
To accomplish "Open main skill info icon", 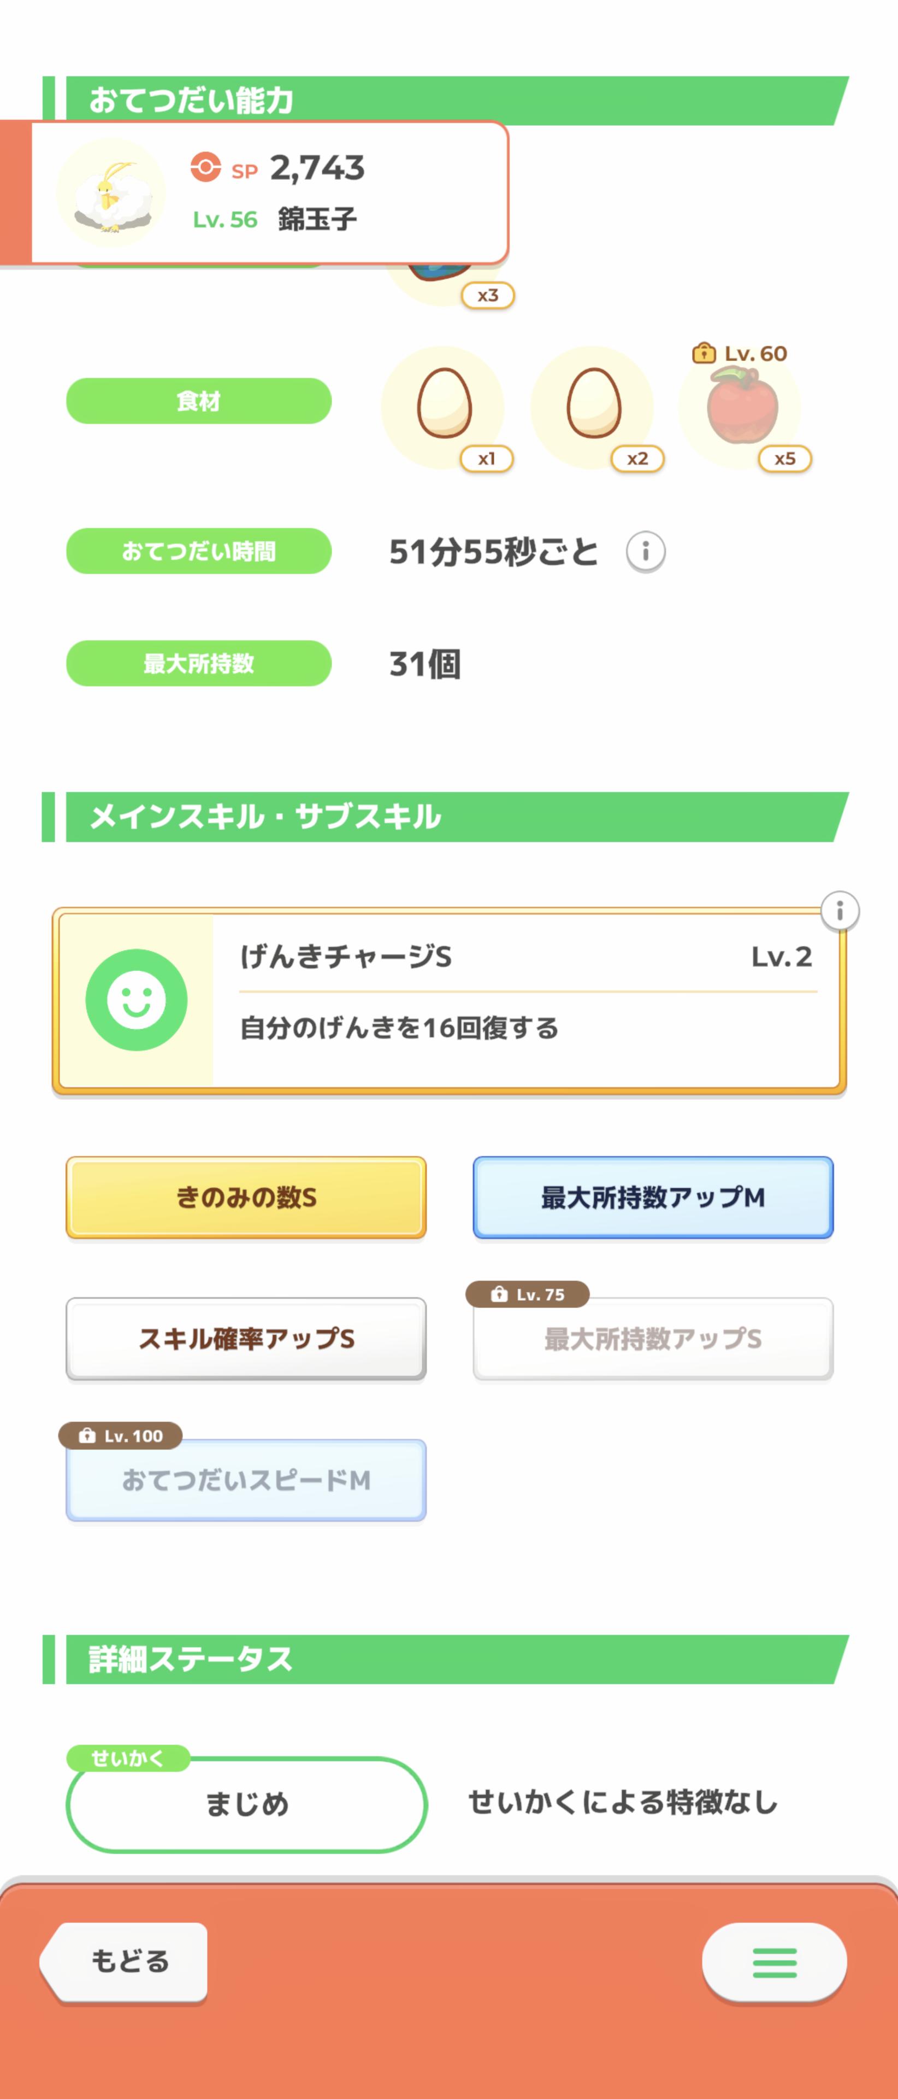I will (x=840, y=910).
